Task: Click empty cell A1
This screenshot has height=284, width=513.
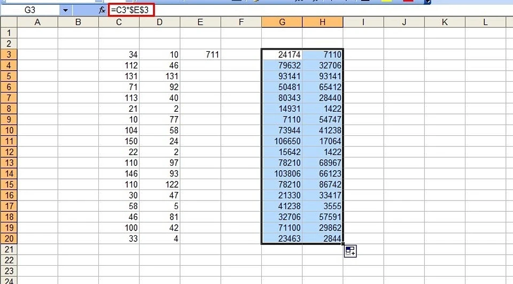Action: tap(37, 33)
